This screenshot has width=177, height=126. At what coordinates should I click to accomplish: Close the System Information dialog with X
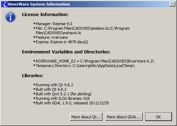tap(172, 4)
